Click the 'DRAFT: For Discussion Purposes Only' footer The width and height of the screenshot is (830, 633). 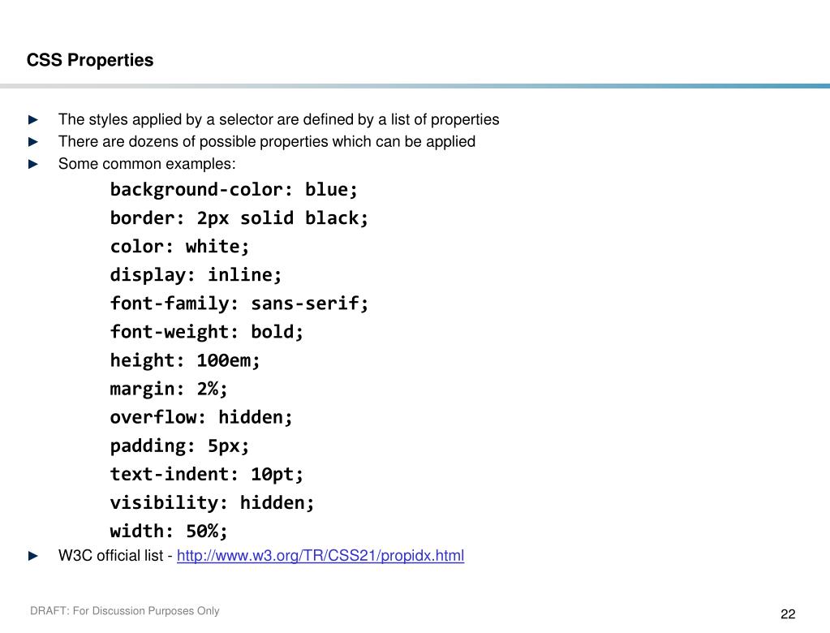(124, 611)
